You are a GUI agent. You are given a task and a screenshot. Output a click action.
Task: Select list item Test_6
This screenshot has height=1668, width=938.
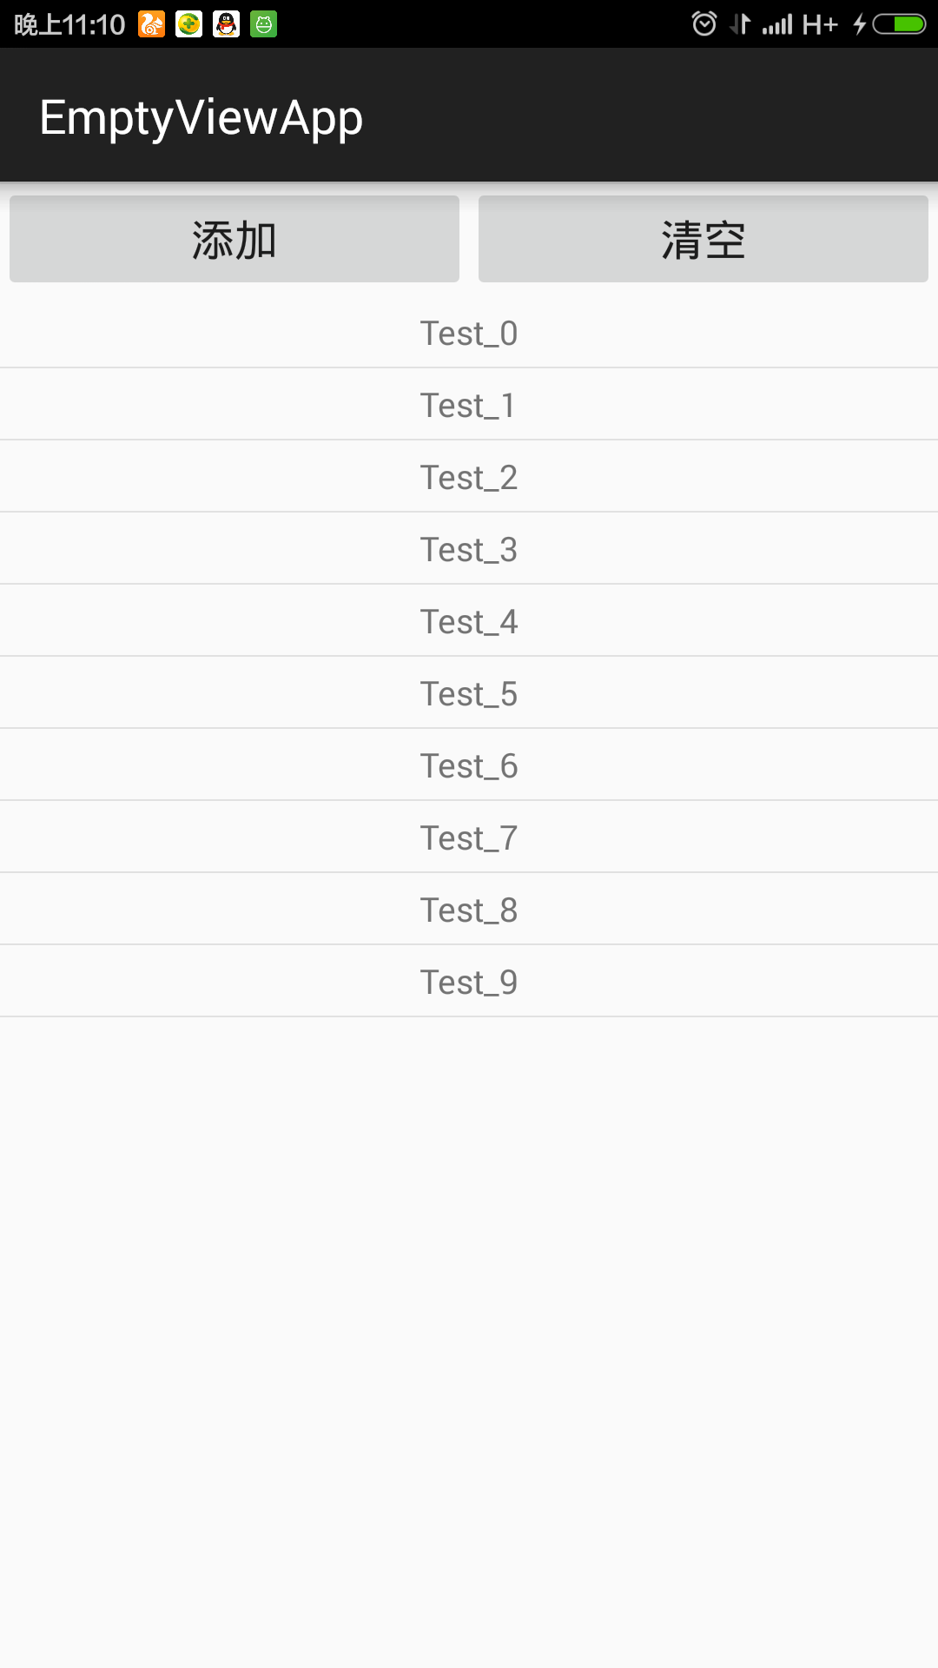click(469, 765)
